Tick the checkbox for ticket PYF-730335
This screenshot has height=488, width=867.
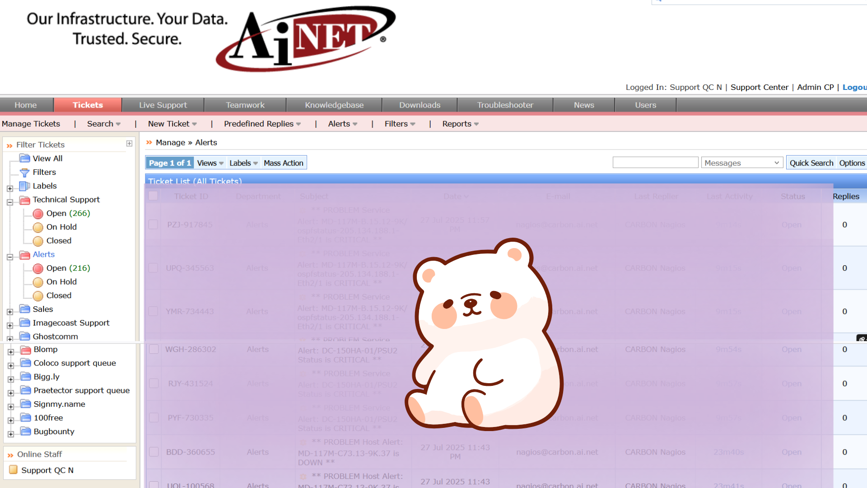pos(154,418)
